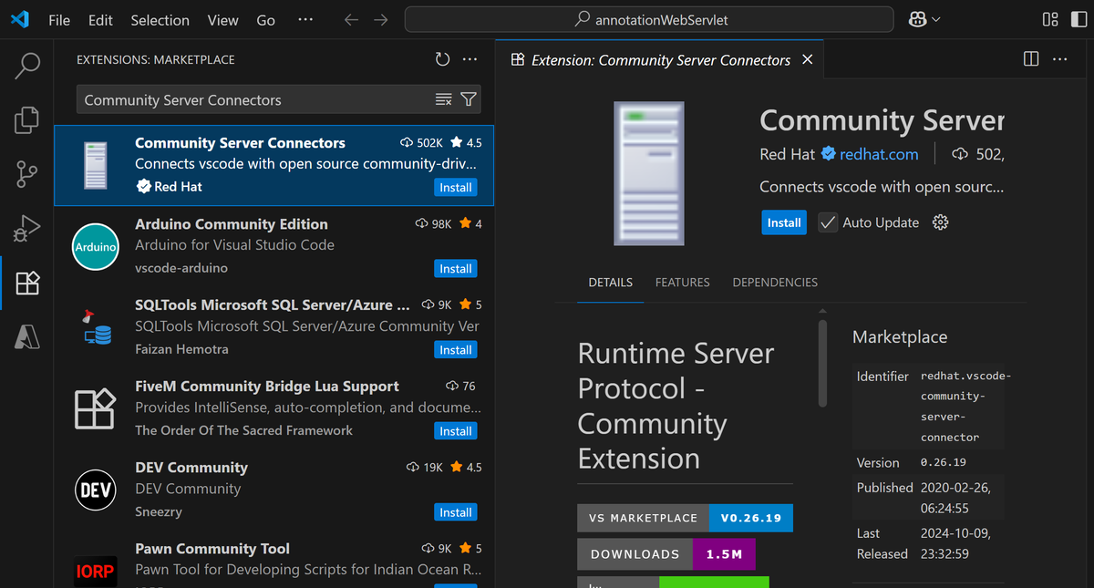Click FiveM Community Bridge extension icon
The height and width of the screenshot is (588, 1094).
pyautogui.click(x=96, y=408)
